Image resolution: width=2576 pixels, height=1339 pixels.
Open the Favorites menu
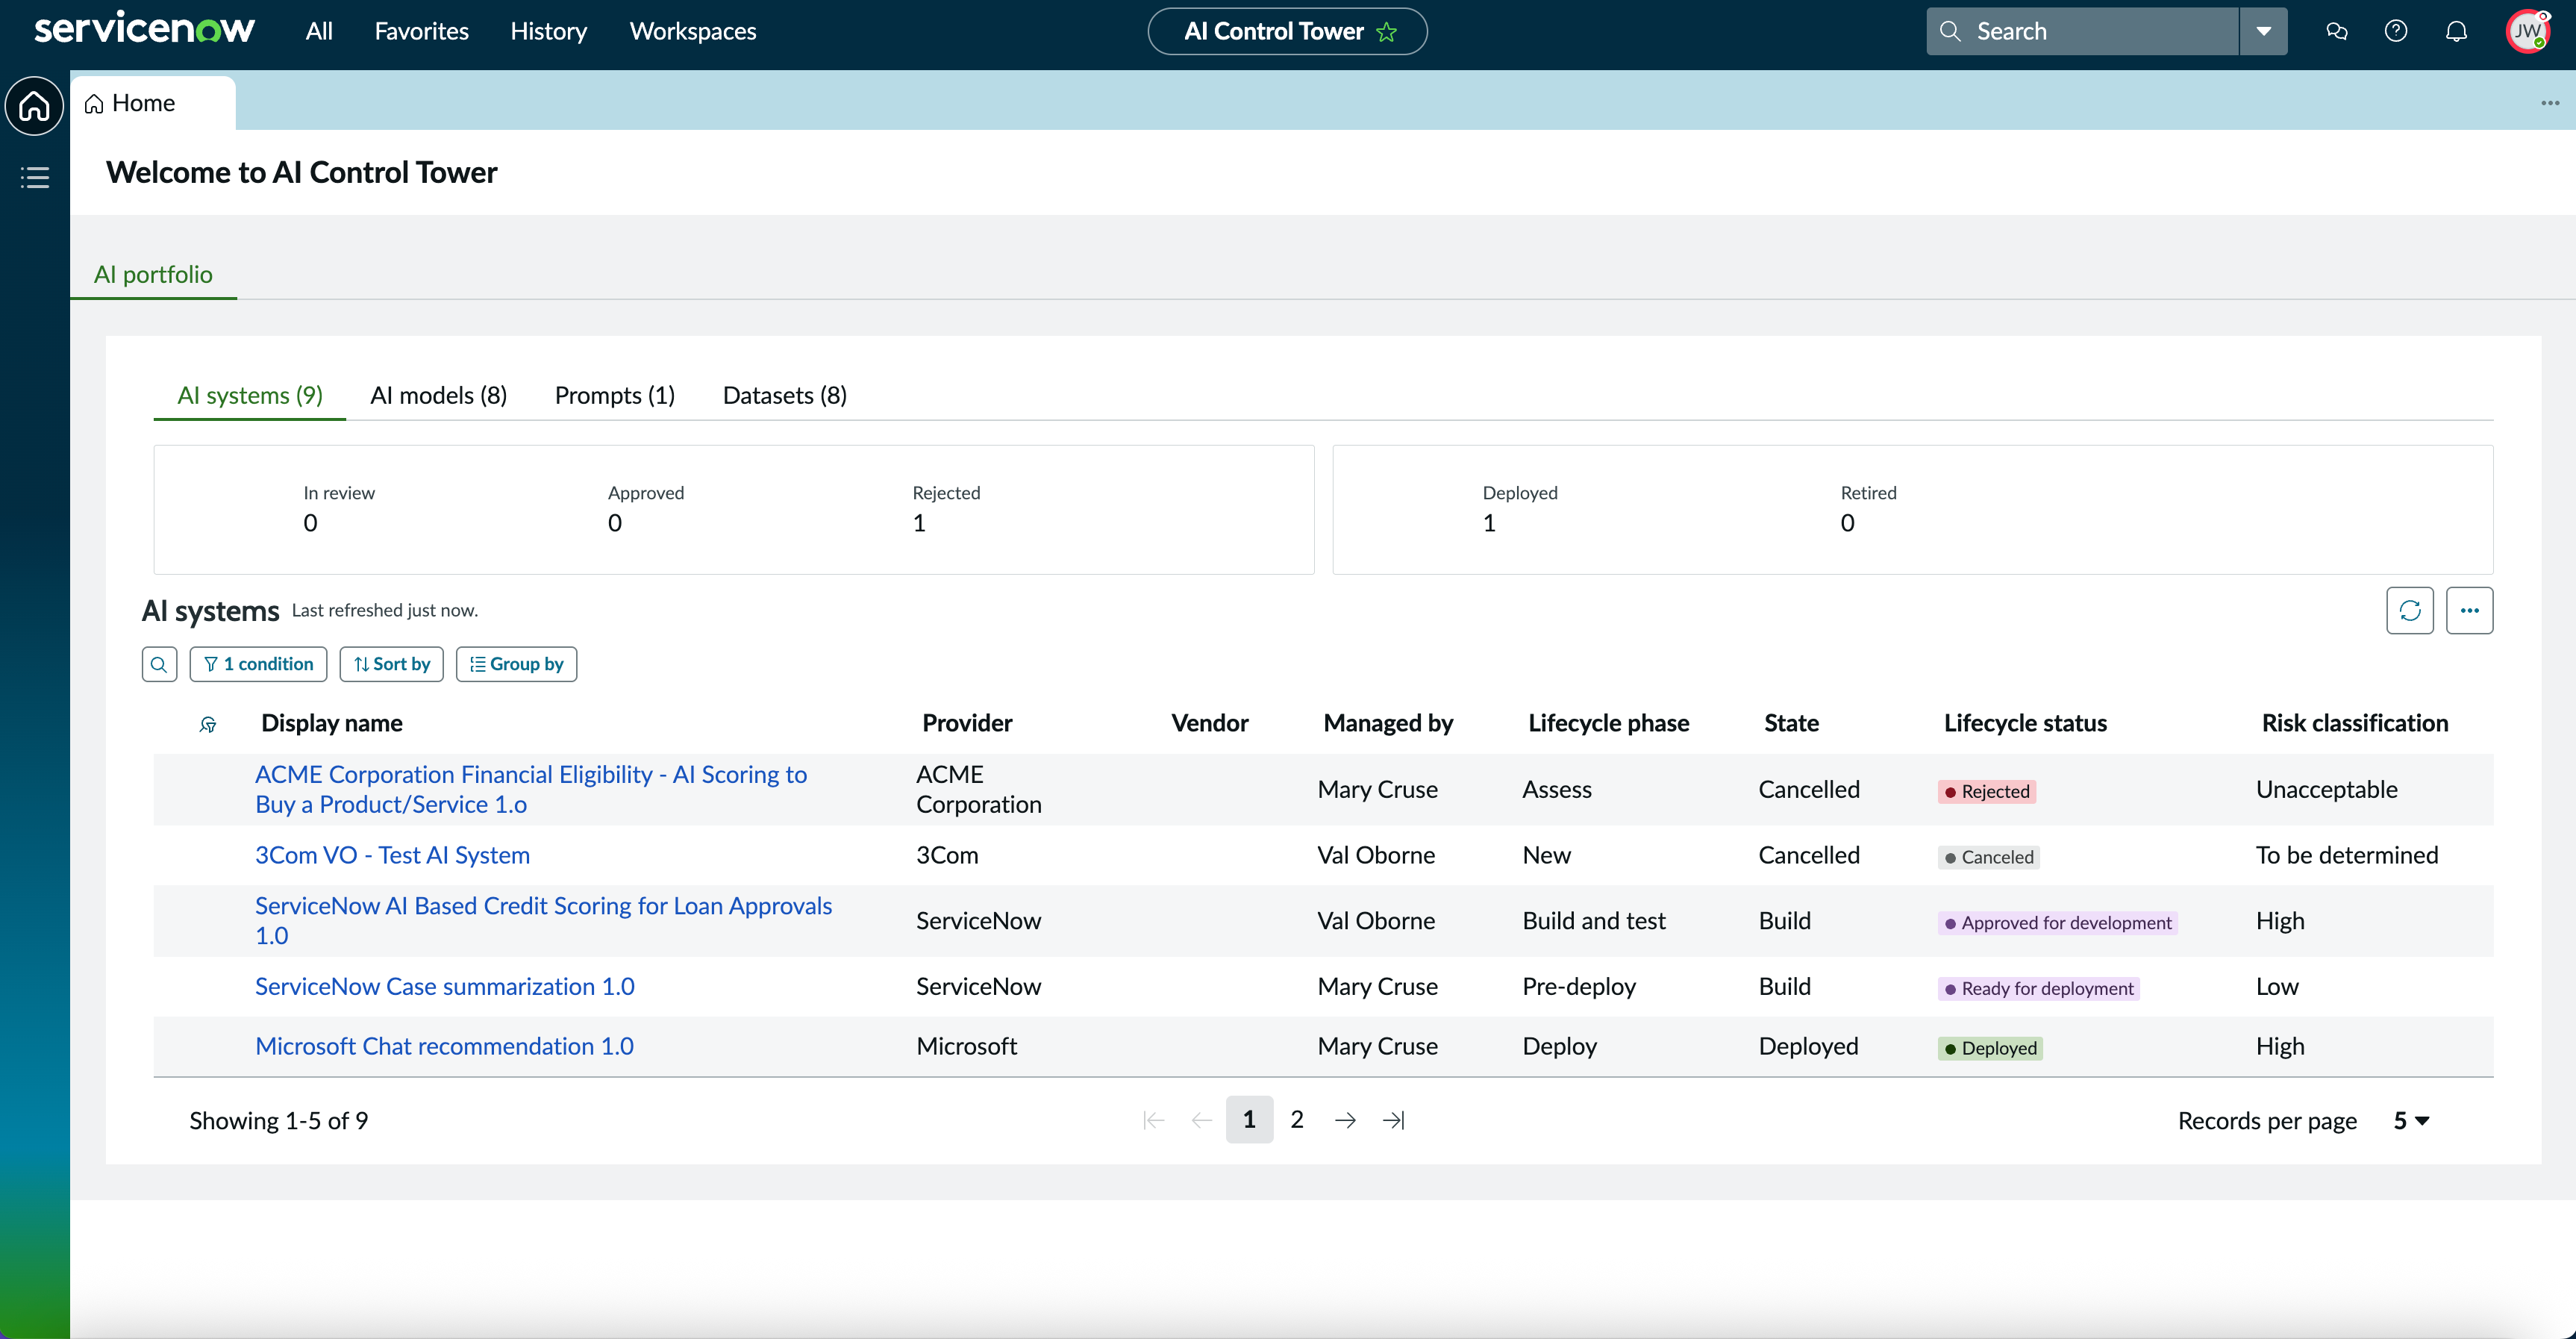point(422,31)
